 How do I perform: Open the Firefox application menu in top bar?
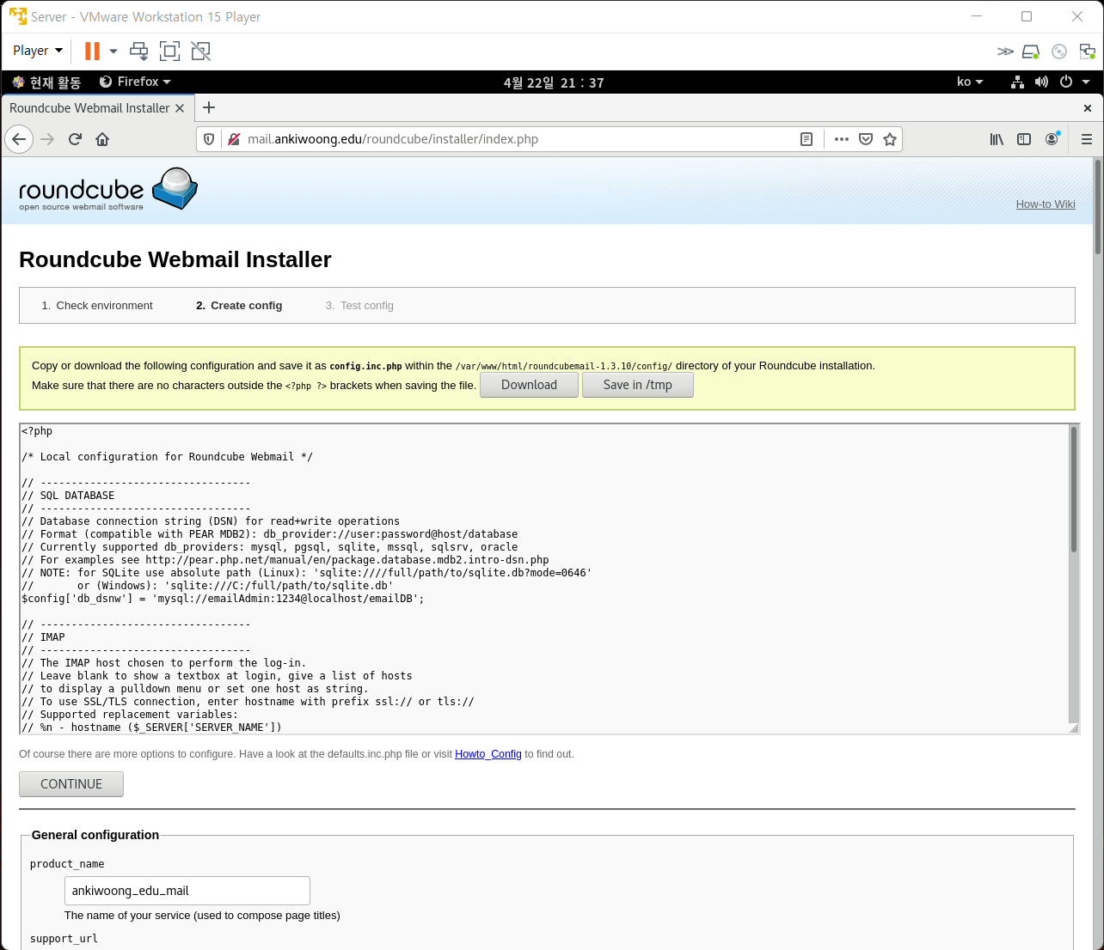tap(136, 82)
